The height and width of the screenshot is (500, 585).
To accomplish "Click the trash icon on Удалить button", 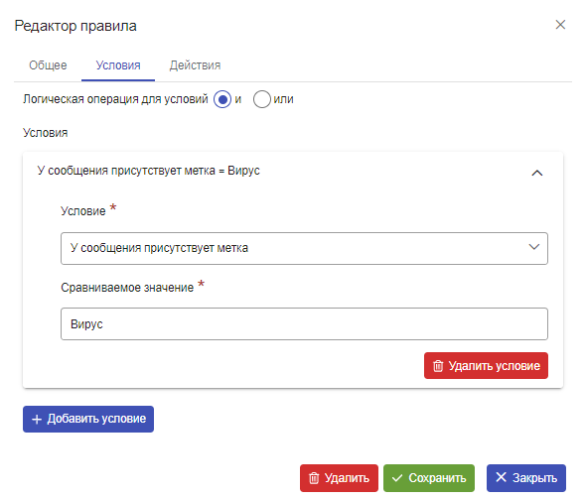I will (314, 478).
